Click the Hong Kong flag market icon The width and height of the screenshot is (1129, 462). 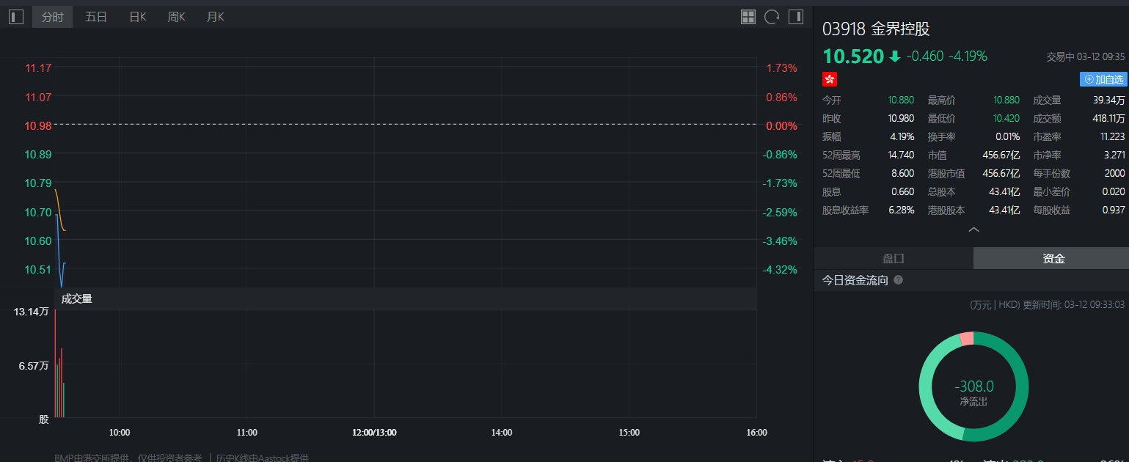[x=830, y=79]
